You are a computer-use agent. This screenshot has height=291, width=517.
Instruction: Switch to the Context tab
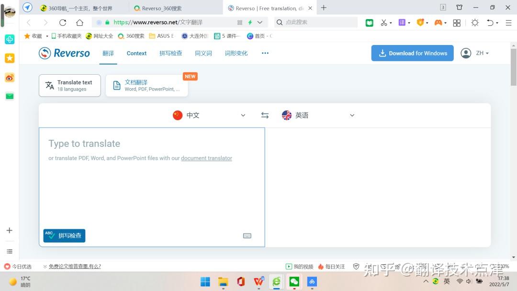(136, 53)
